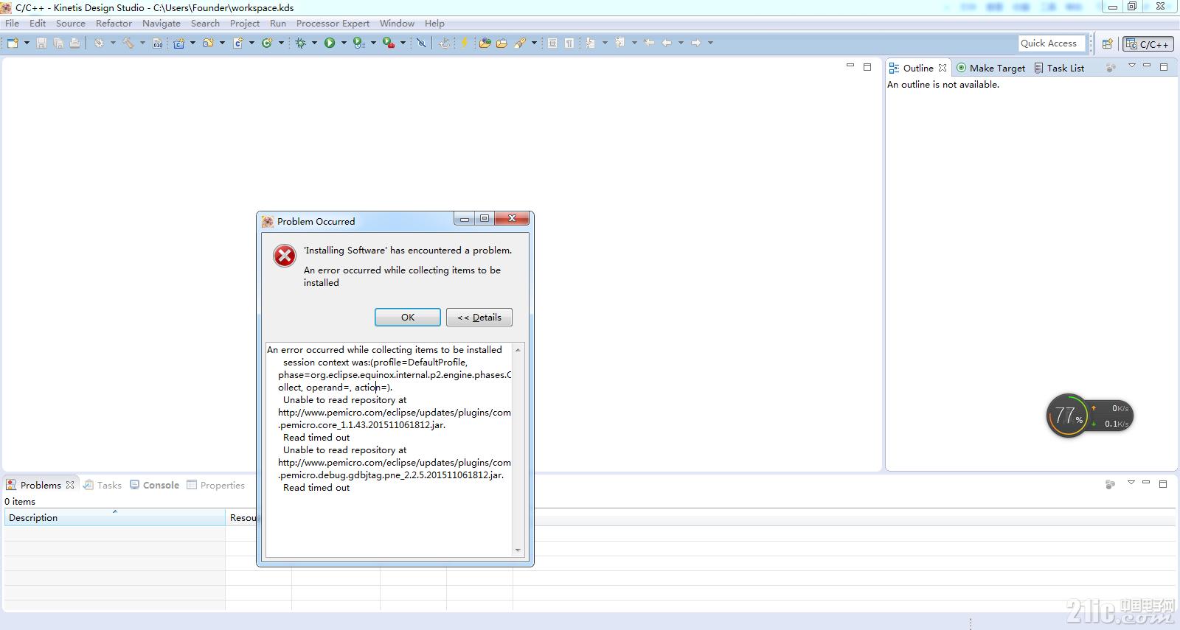Viewport: 1180px width, 630px height.
Task: Switch to the Properties tab
Action: coord(215,485)
